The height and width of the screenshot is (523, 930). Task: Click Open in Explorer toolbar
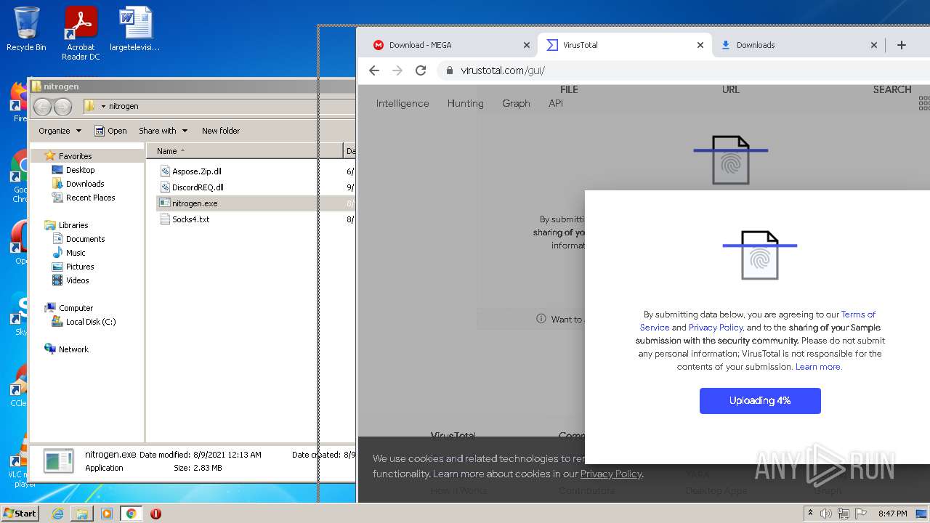110,131
